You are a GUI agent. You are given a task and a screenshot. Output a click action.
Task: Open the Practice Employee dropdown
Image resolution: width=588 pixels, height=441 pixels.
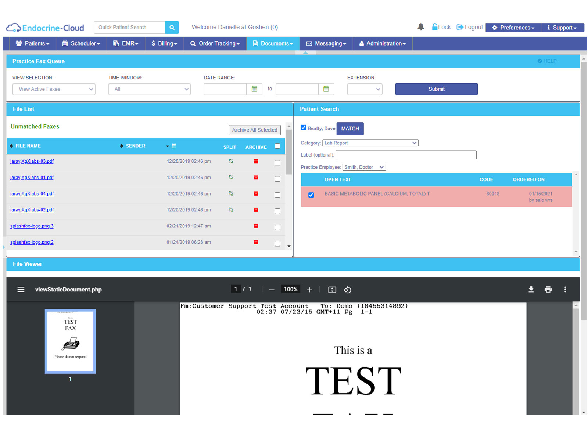tap(364, 167)
